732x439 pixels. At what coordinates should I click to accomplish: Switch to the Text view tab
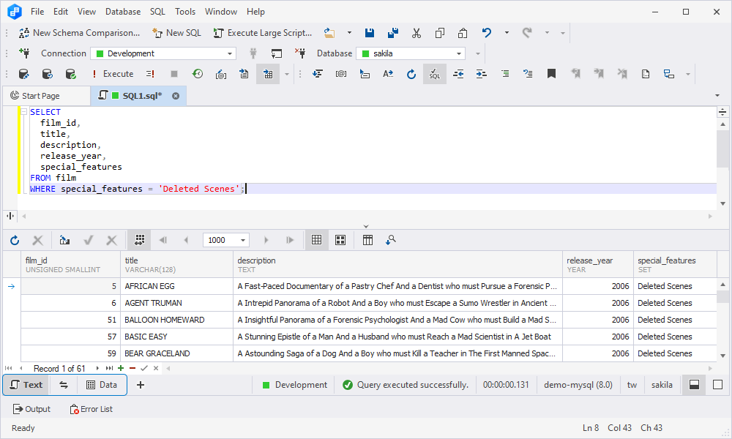pos(26,385)
